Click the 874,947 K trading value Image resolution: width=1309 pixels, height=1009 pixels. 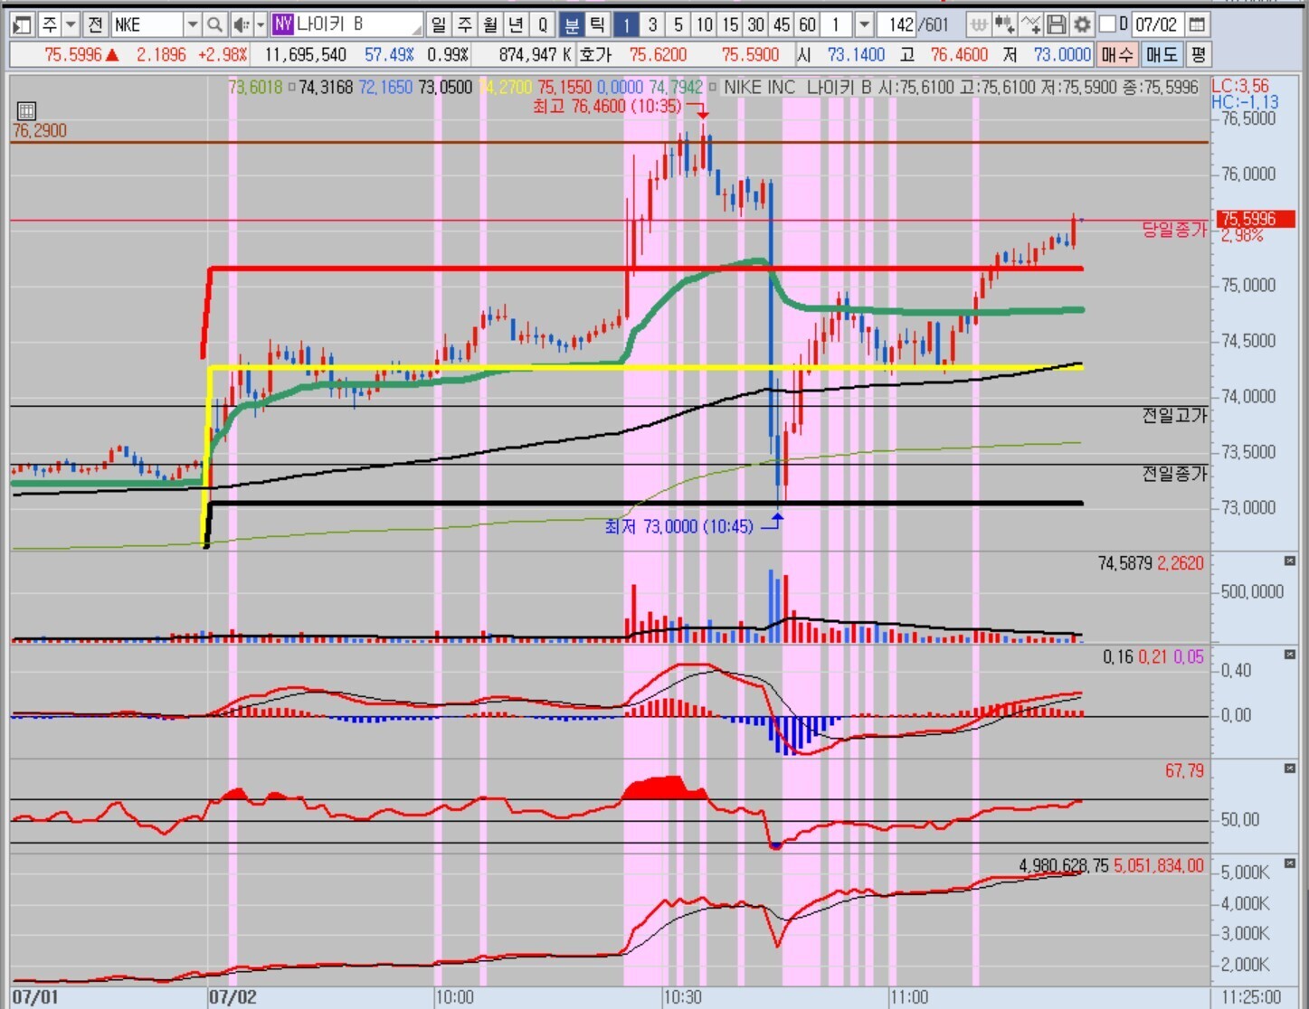(535, 55)
